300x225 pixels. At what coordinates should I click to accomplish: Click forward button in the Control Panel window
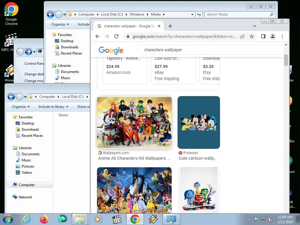pos(28,52)
